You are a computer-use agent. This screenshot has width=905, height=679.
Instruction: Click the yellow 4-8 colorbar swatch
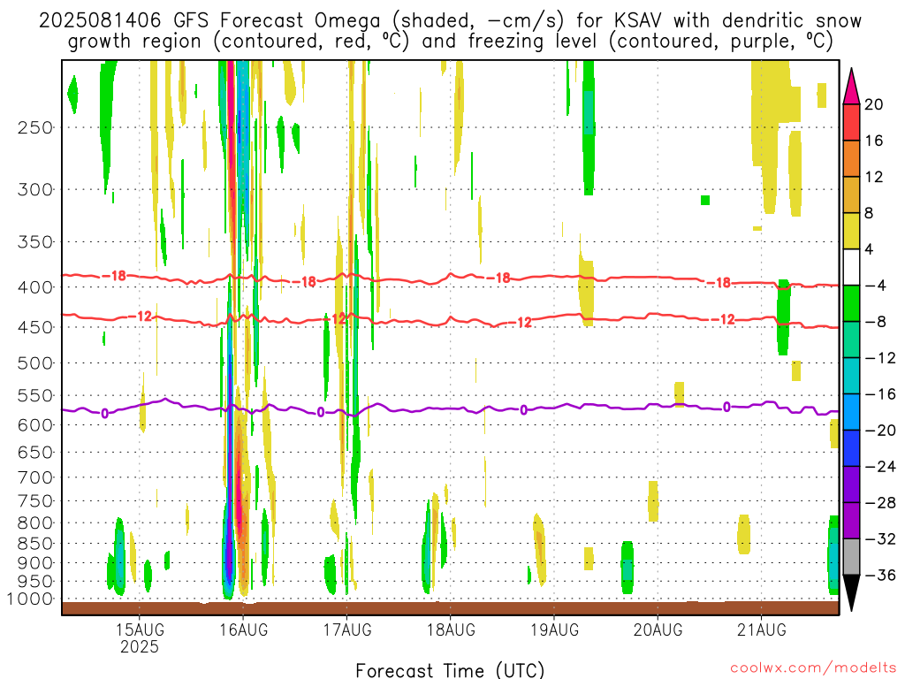[x=851, y=231]
